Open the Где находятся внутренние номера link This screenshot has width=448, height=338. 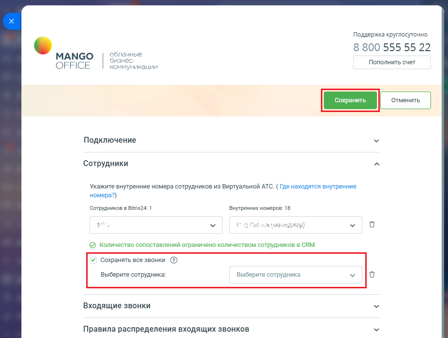click(x=223, y=190)
